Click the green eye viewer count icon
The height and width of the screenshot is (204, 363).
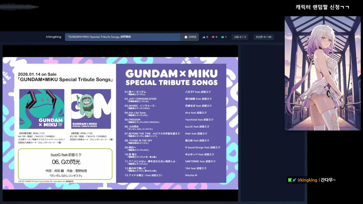[x=222, y=37]
